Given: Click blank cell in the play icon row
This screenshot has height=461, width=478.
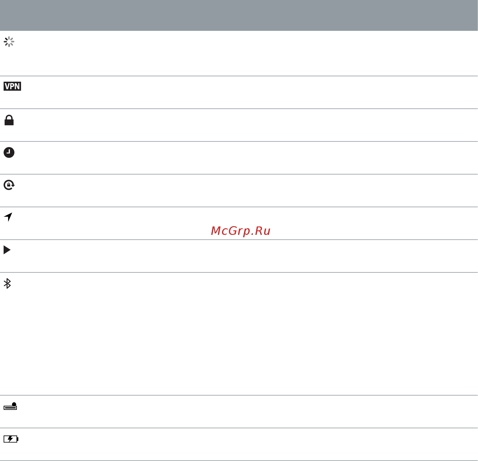Looking at the screenshot, I should [249, 256].
